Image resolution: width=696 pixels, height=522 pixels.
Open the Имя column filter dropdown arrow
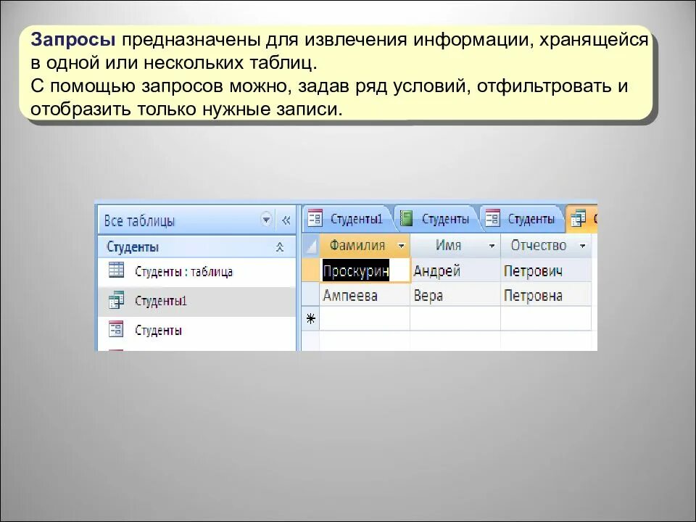(x=492, y=246)
